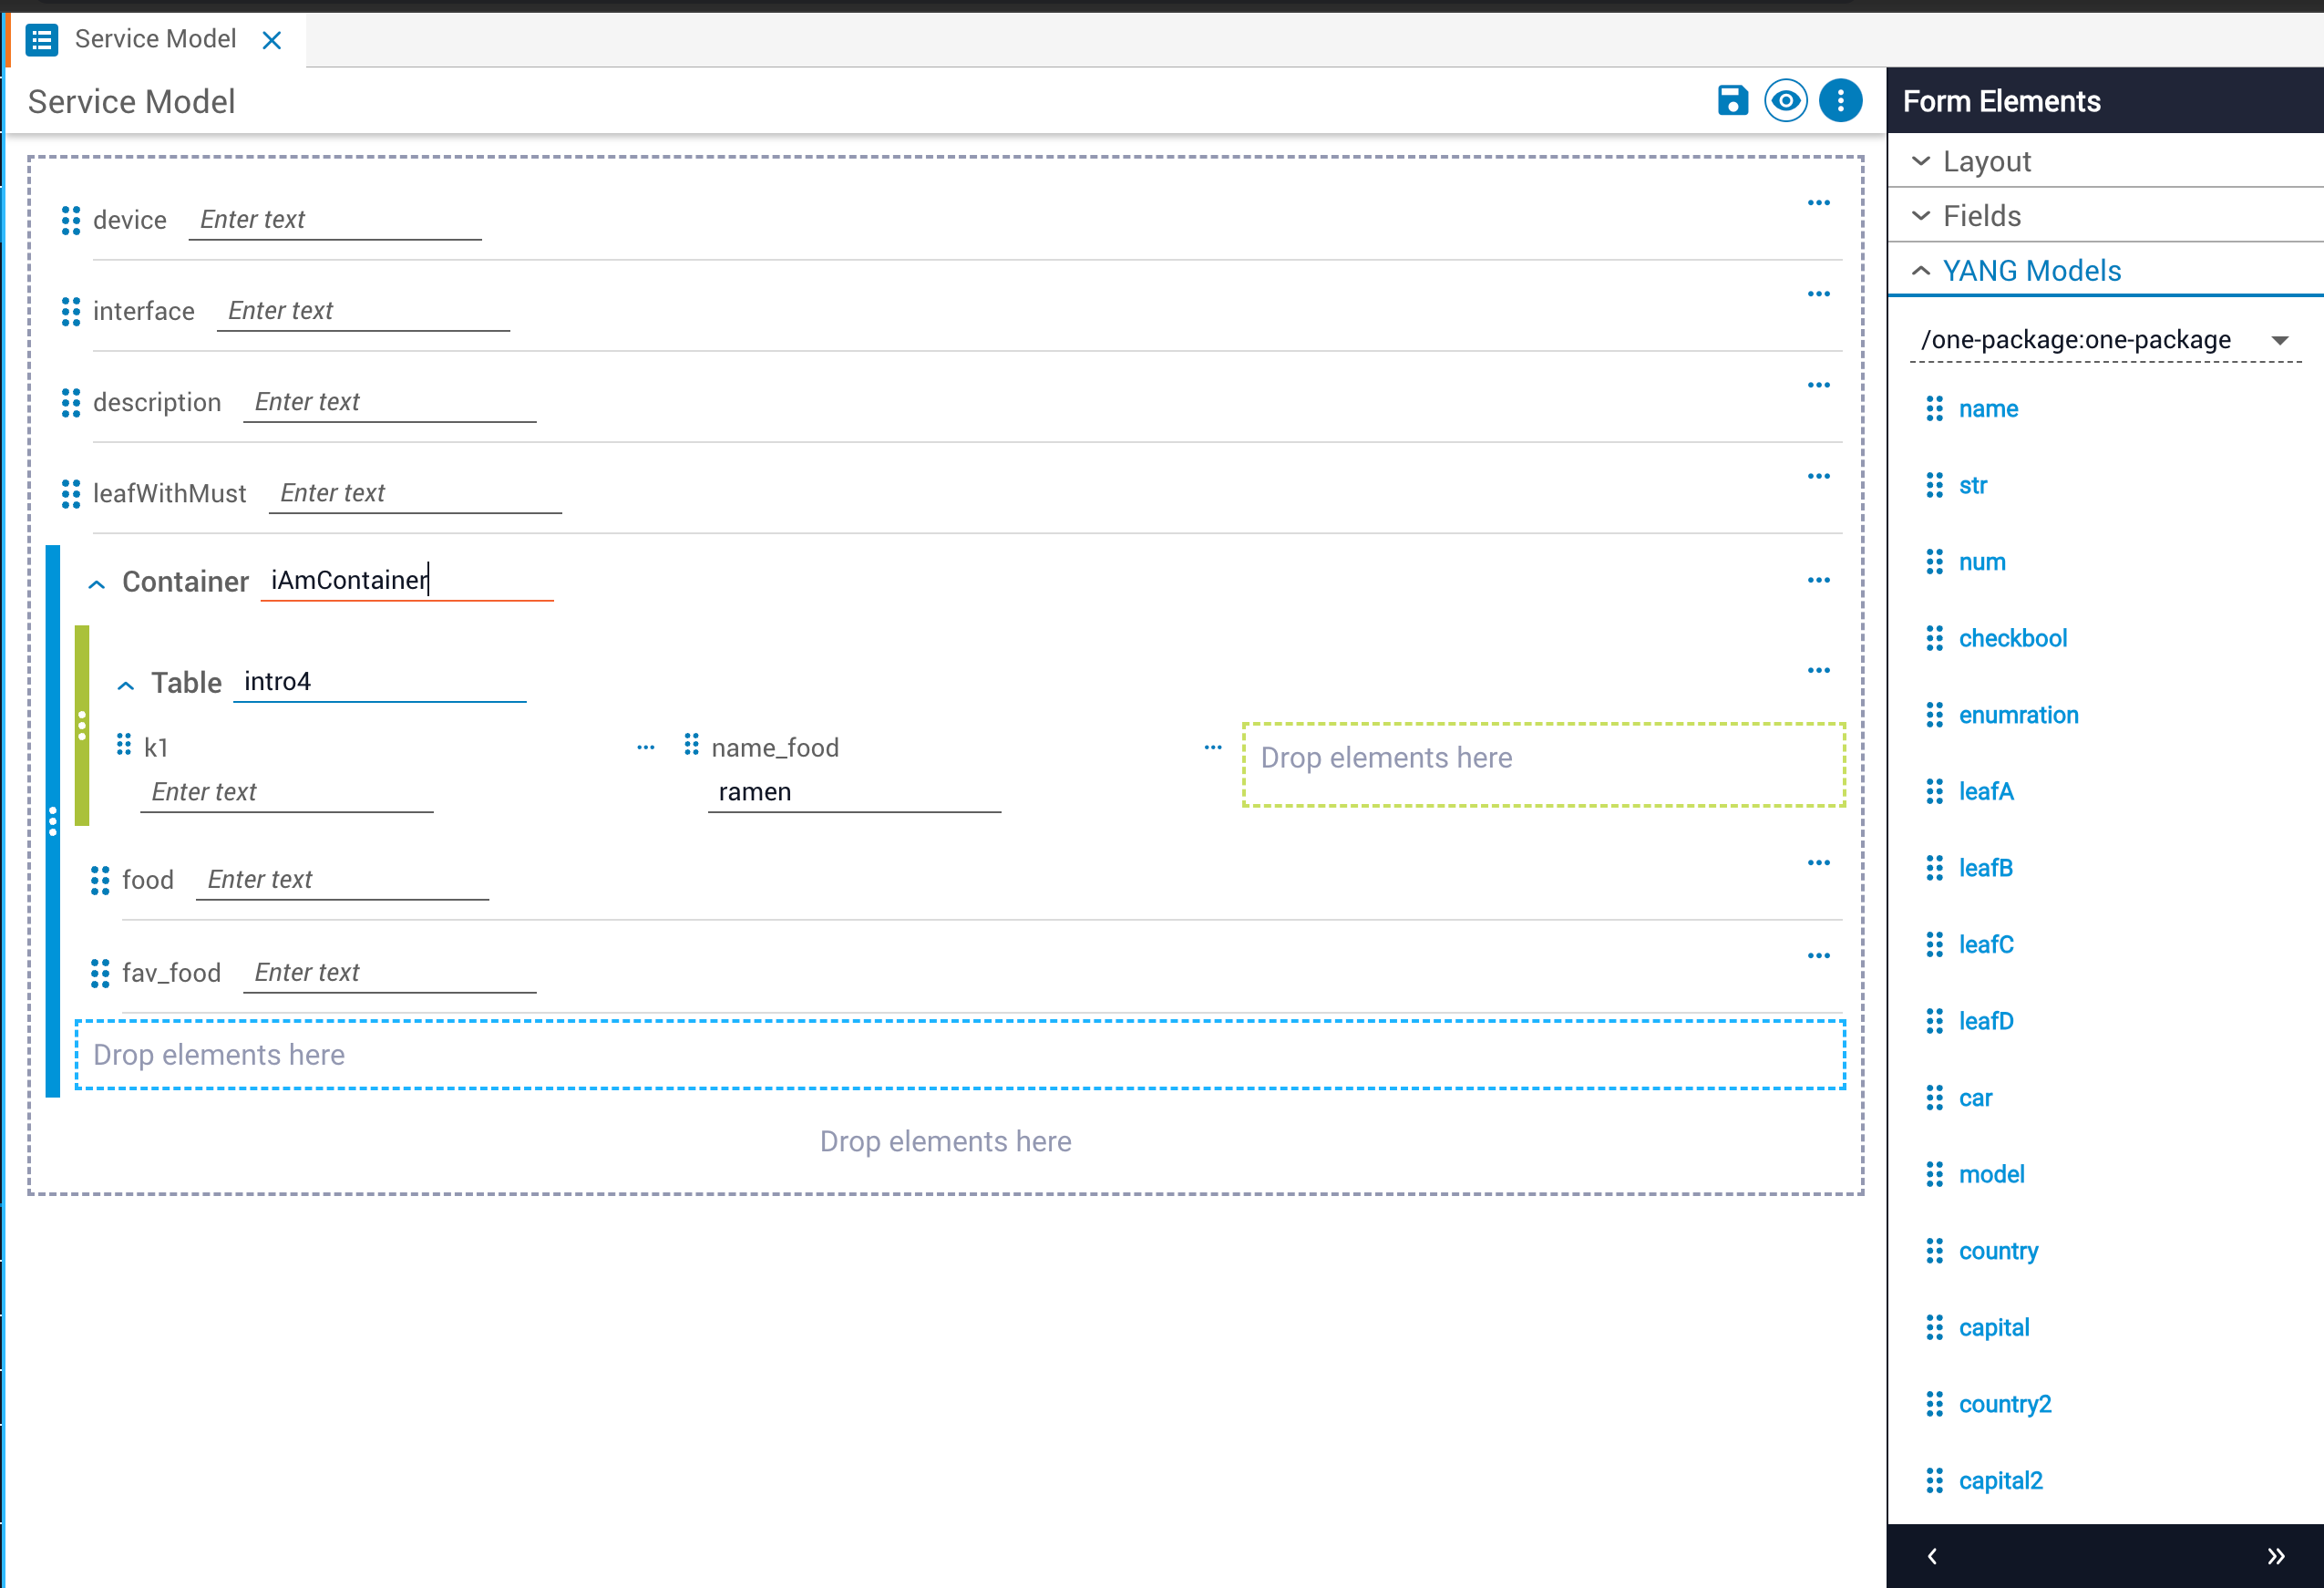
Task: Click drag handle icon for checkbool element
Action: [1934, 638]
